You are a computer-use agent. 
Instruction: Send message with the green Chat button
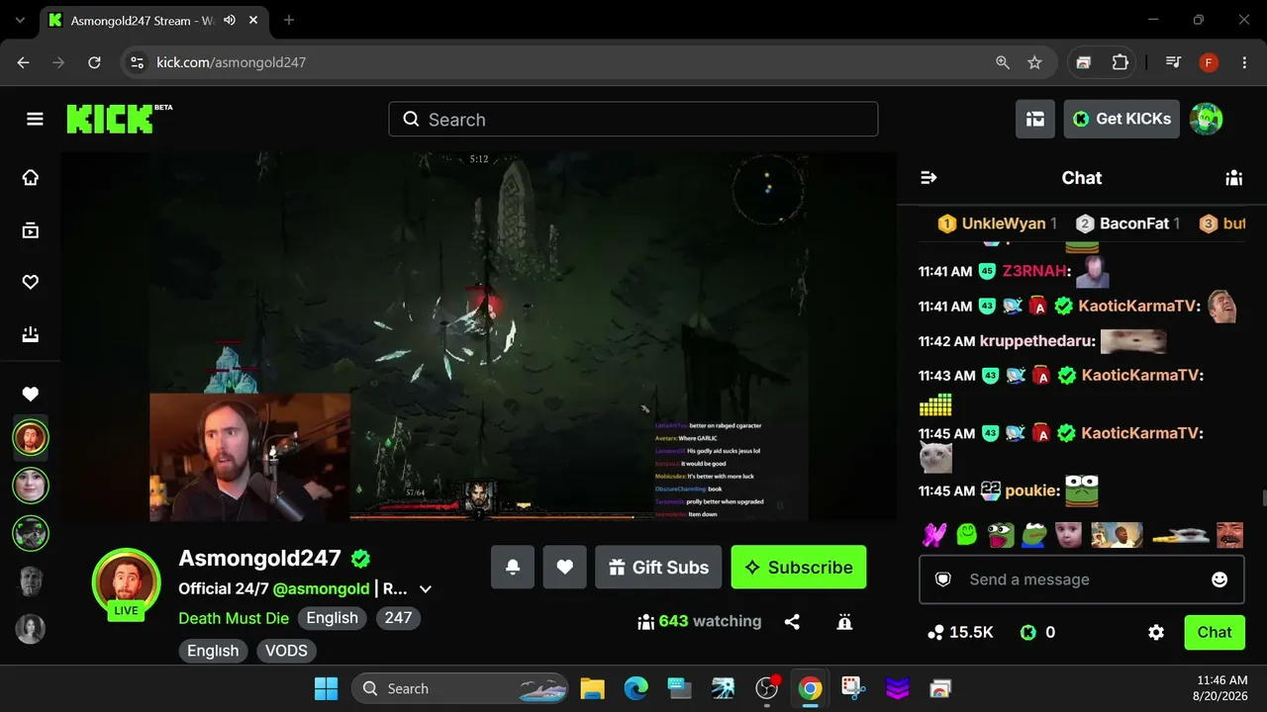pos(1215,632)
